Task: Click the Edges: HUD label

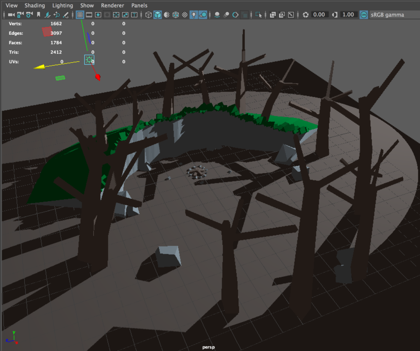Action: 16,33
